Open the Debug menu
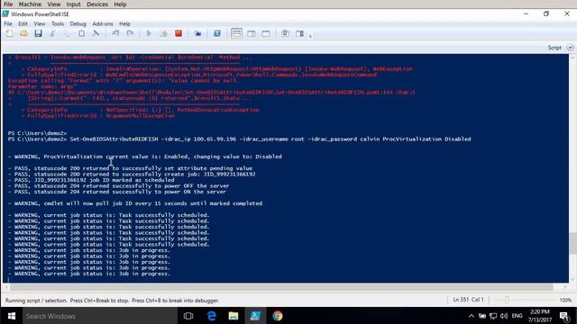This screenshot has height=324, width=577. [78, 23]
